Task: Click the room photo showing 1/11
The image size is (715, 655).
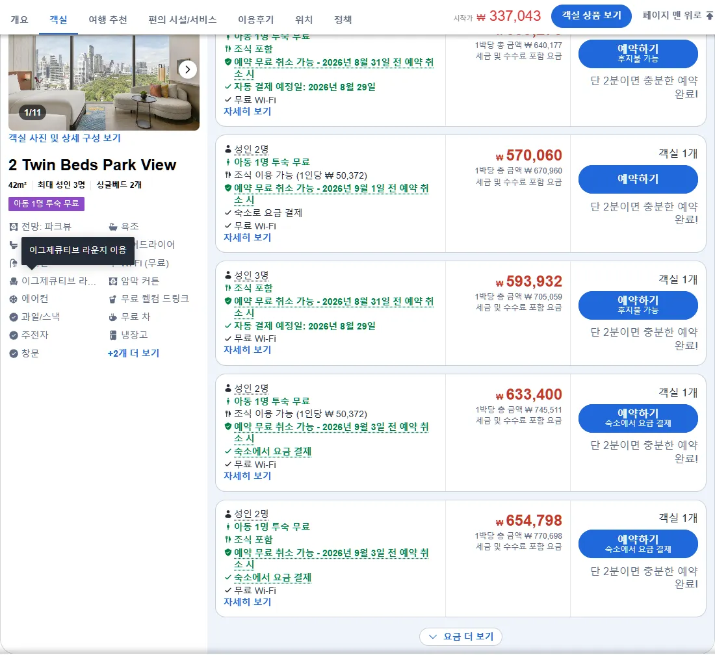Action: [x=104, y=83]
